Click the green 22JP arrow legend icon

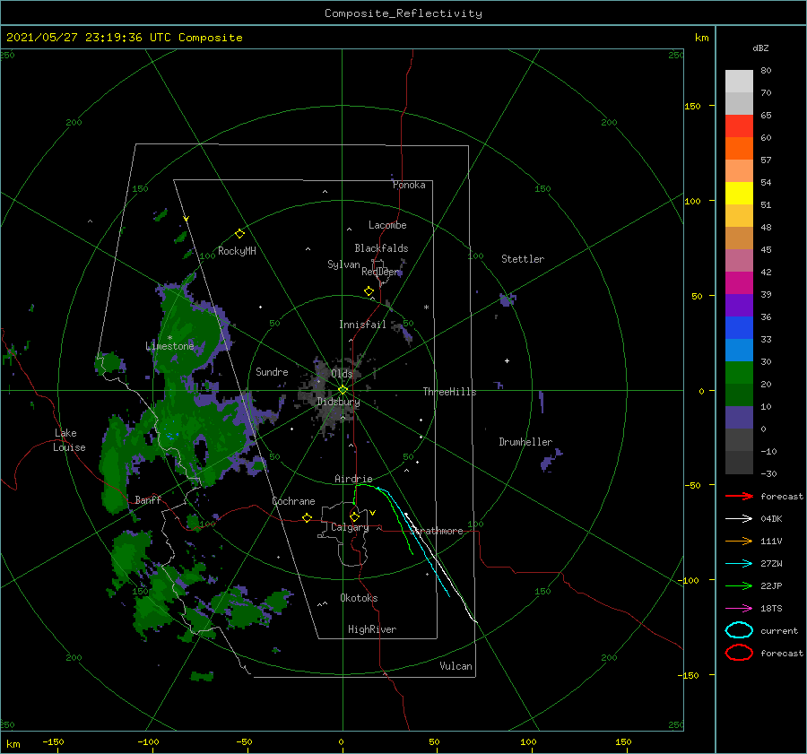tap(739, 585)
